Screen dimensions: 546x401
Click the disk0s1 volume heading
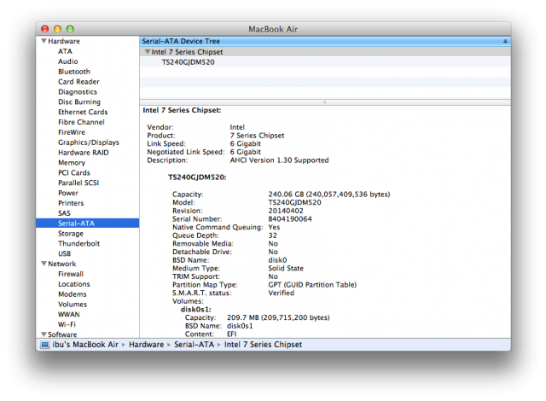(196, 309)
